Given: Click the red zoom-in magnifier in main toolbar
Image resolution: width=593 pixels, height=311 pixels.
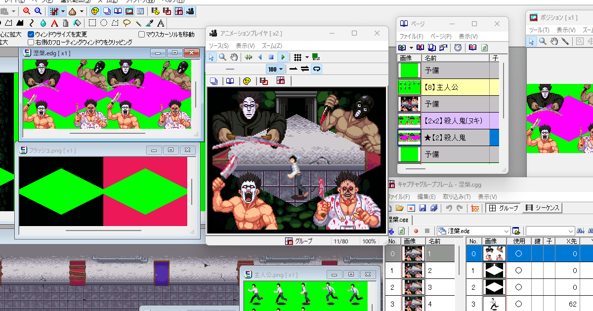Looking at the screenshot, I should pyautogui.click(x=27, y=11).
